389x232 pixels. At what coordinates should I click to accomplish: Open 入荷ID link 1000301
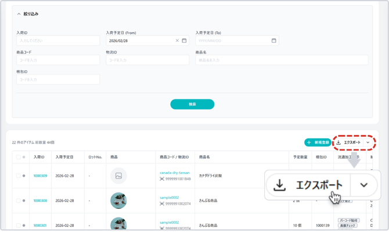[40, 225]
